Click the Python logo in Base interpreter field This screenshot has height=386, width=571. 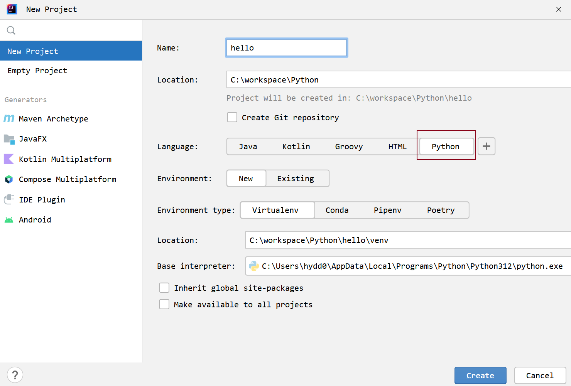click(254, 266)
